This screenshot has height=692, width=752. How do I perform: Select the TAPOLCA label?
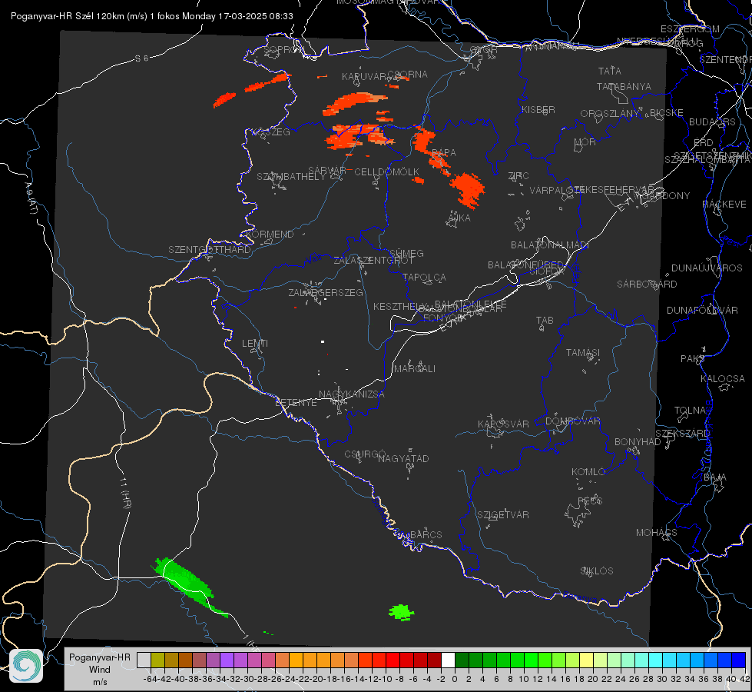coord(424,277)
